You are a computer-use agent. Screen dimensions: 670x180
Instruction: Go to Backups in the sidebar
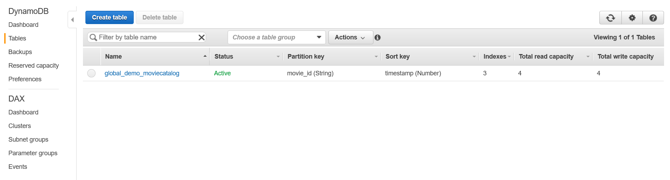(x=20, y=52)
